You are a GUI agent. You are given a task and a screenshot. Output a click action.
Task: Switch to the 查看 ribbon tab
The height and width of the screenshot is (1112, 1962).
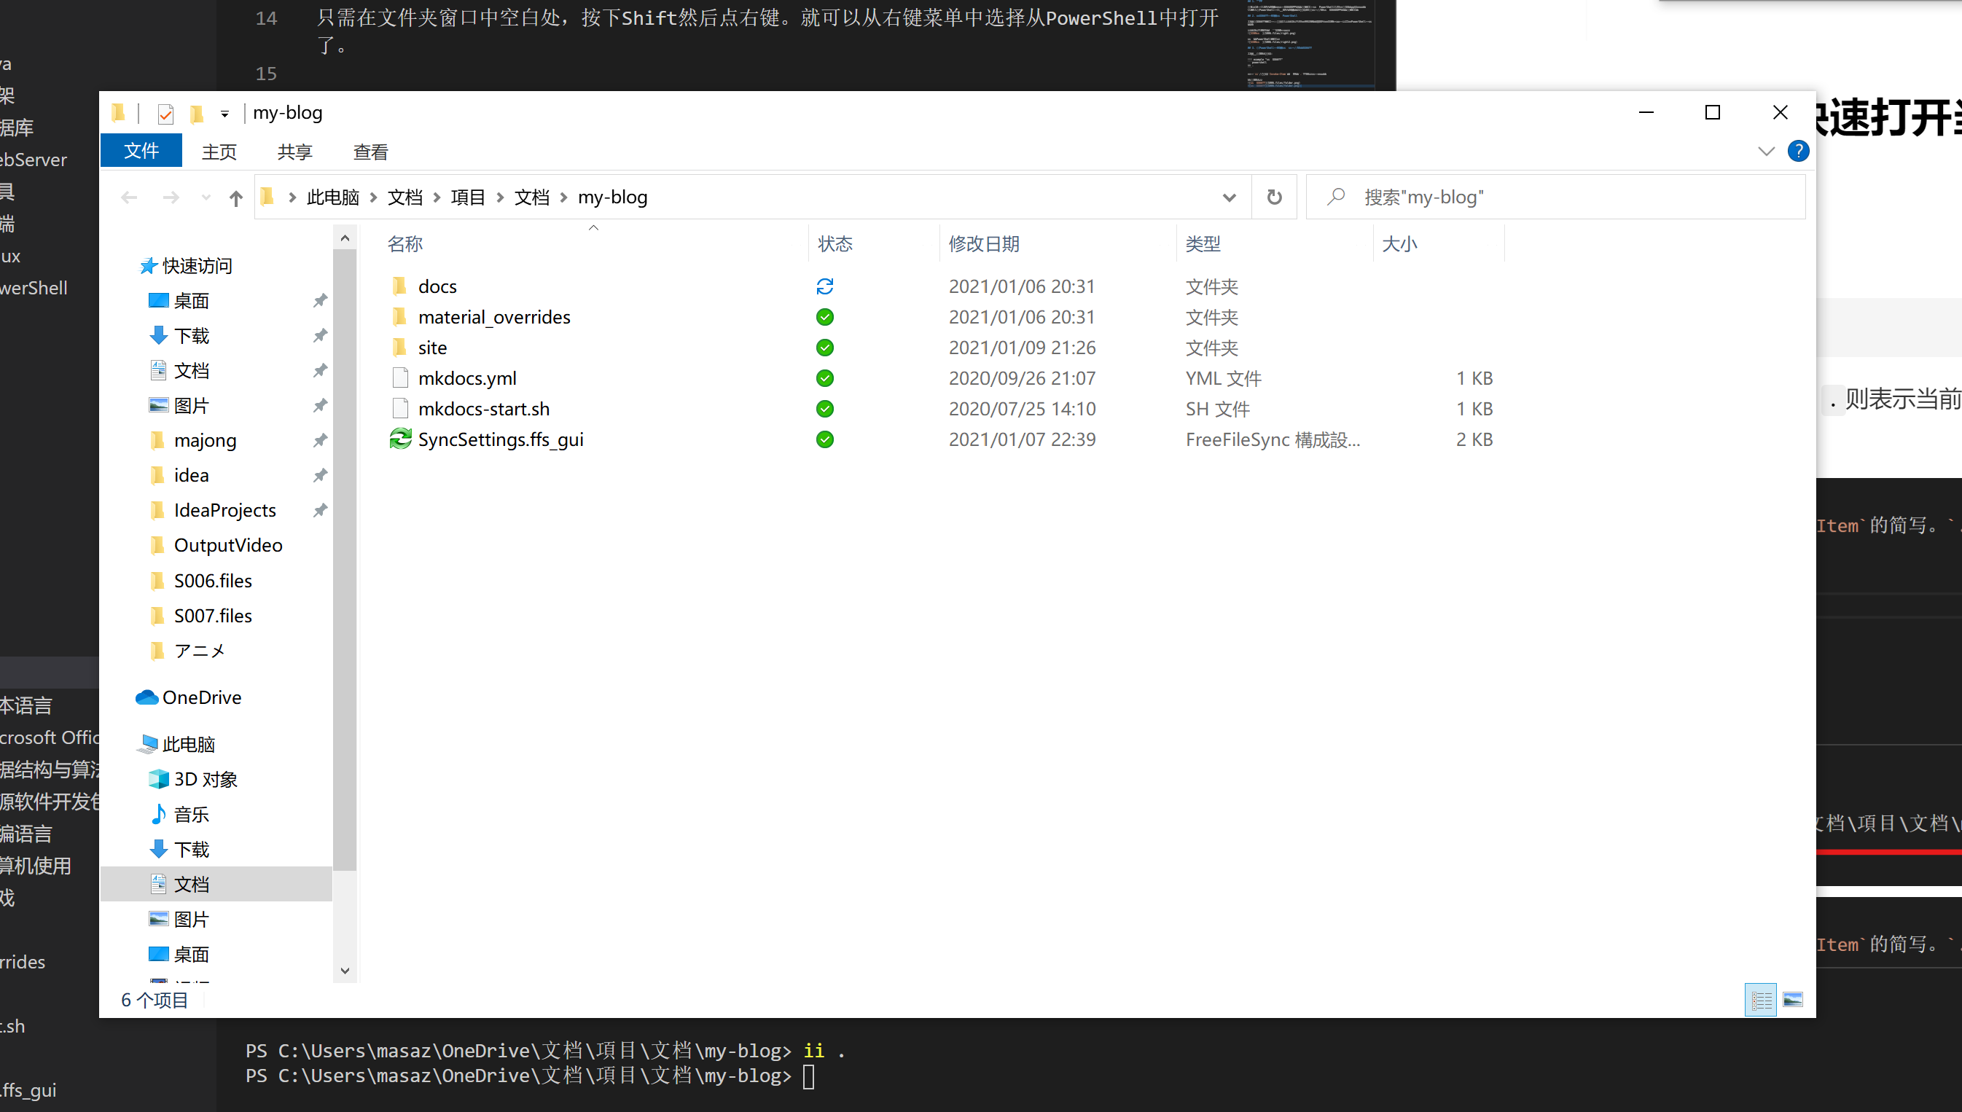click(370, 152)
